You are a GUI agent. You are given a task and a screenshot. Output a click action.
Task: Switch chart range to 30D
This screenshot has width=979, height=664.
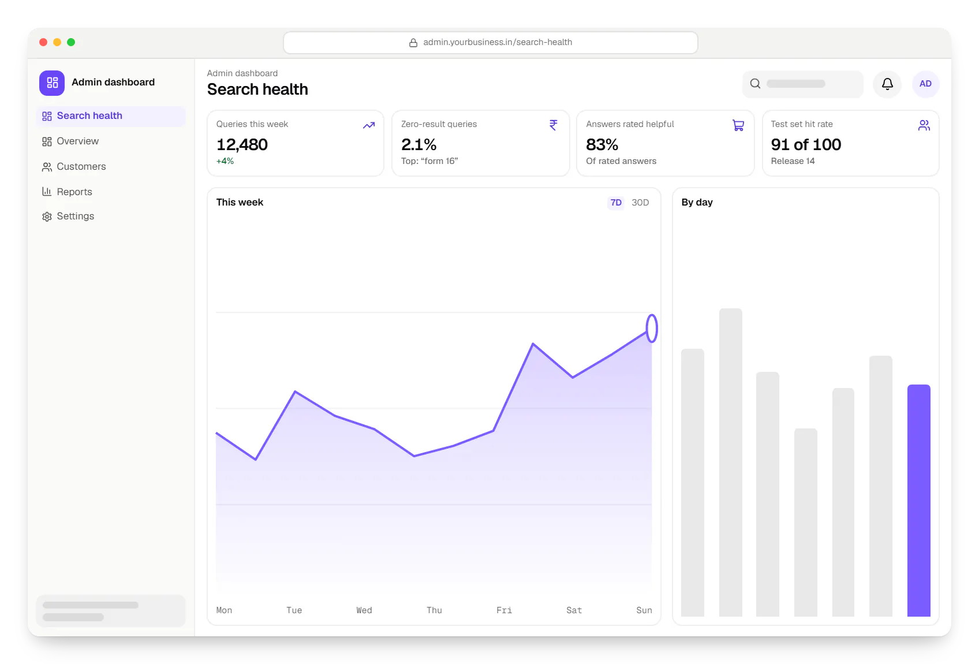pyautogui.click(x=640, y=203)
